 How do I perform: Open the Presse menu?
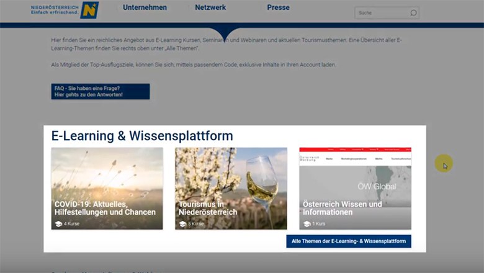pyautogui.click(x=278, y=7)
